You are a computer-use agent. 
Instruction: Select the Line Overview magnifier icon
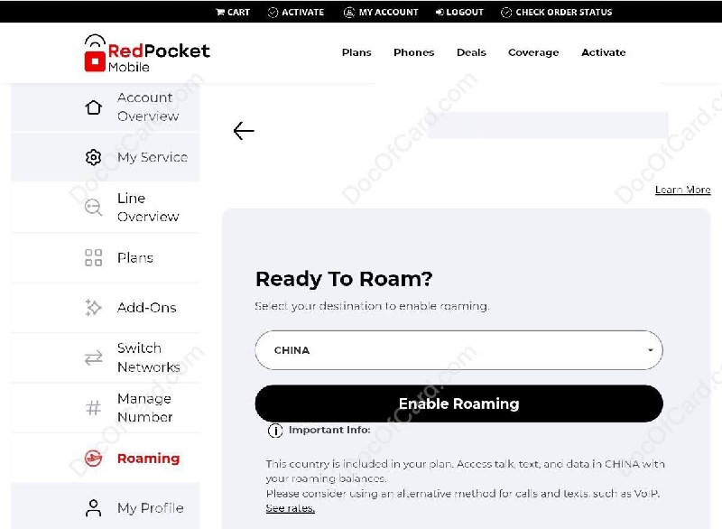[x=94, y=207]
